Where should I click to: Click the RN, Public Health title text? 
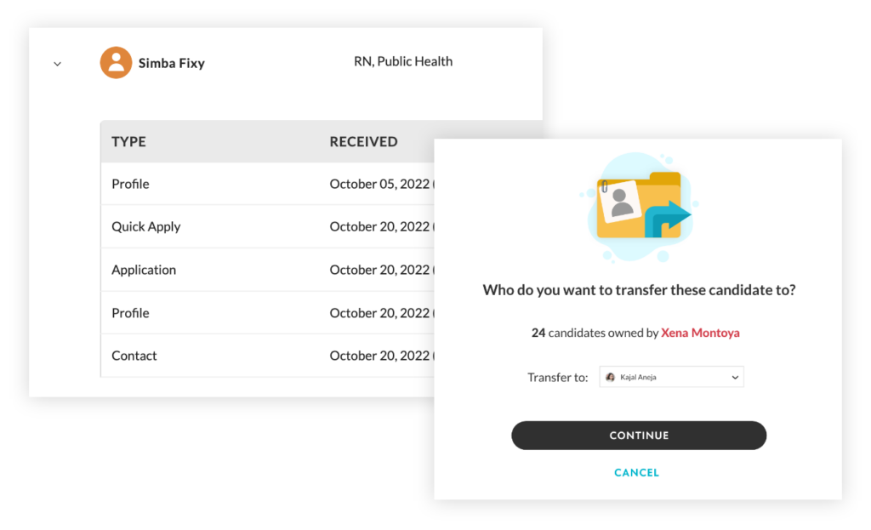[x=403, y=60]
